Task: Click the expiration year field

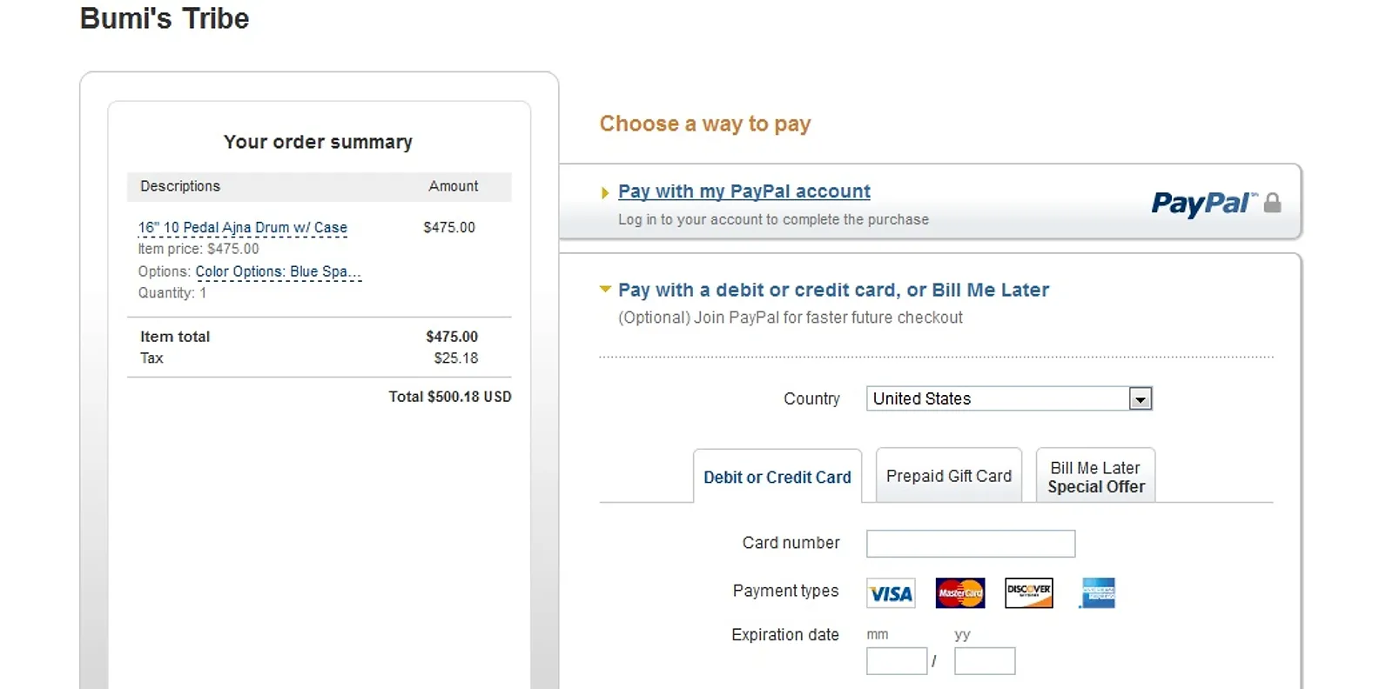Action: pos(985,661)
